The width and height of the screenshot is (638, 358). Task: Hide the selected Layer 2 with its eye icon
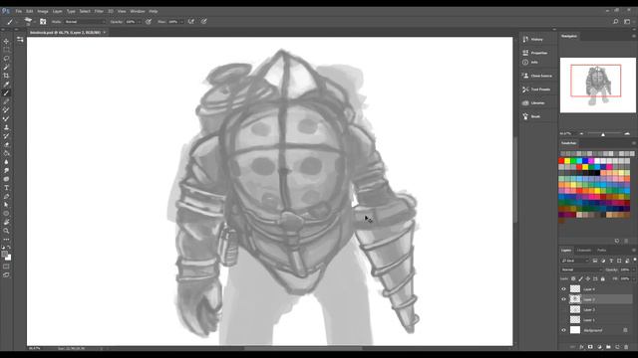click(x=564, y=299)
